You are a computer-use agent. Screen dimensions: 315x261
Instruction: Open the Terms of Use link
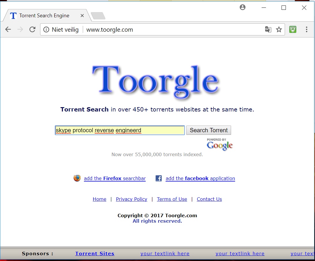pyautogui.click(x=172, y=199)
